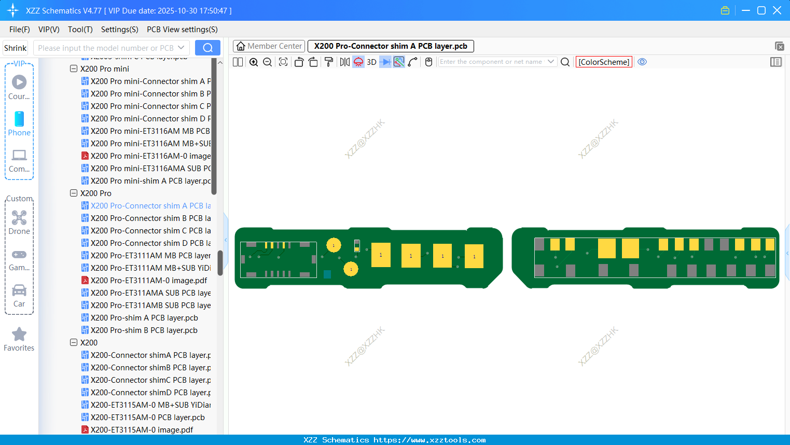Click the Shrink button to hide the sidebar
Screen dimensions: 790x445
pyautogui.click(x=15, y=47)
